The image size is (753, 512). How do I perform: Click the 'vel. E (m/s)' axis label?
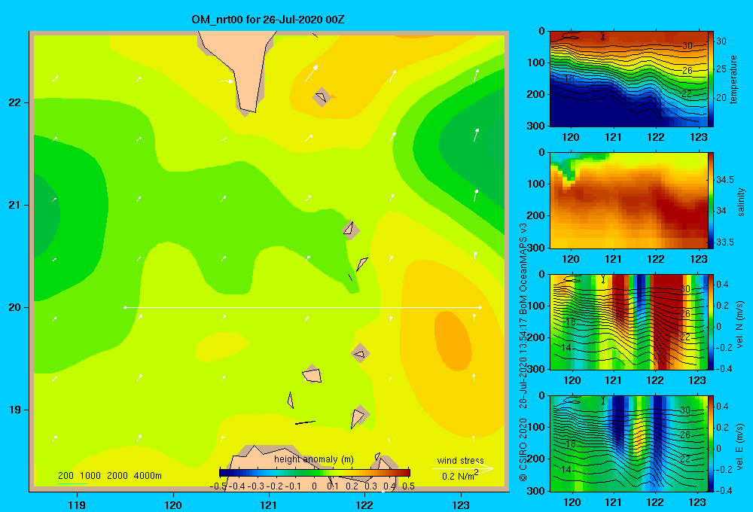coord(740,446)
